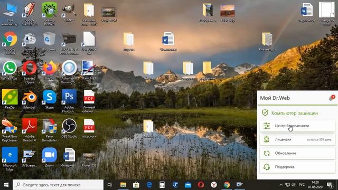Select the OBS Studio desktop shortcut
The image size is (338, 190).
pyautogui.click(x=69, y=128)
